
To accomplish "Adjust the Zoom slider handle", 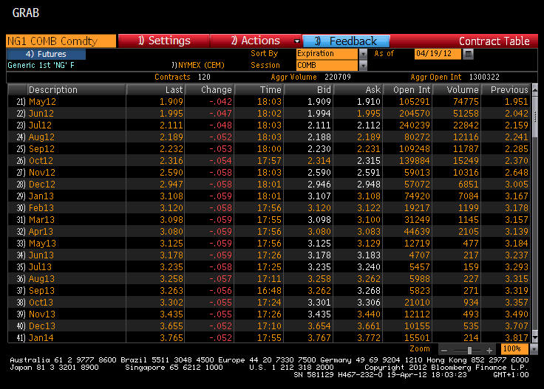I will (469, 350).
